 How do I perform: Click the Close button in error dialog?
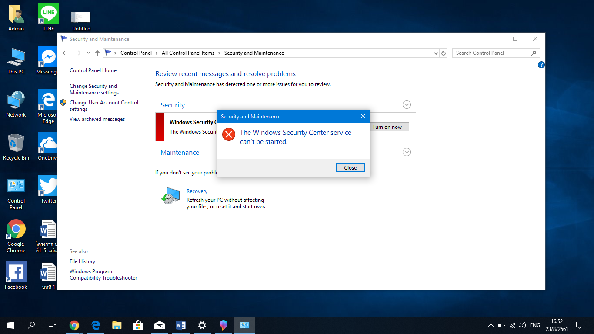pos(350,168)
